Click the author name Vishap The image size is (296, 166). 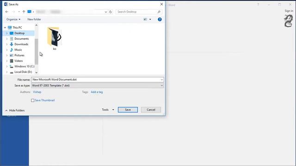click(37, 92)
